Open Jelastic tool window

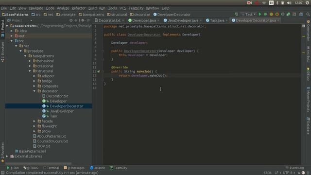coord(97,168)
